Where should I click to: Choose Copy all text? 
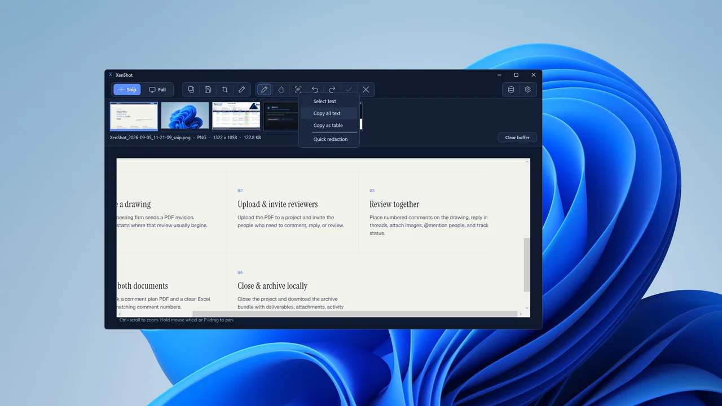329,113
